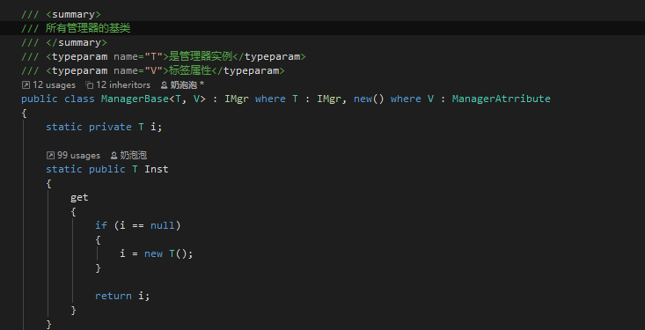The height and width of the screenshot is (330, 645).
Task: Click the usages arrow icon above Inst
Action: (x=50, y=155)
